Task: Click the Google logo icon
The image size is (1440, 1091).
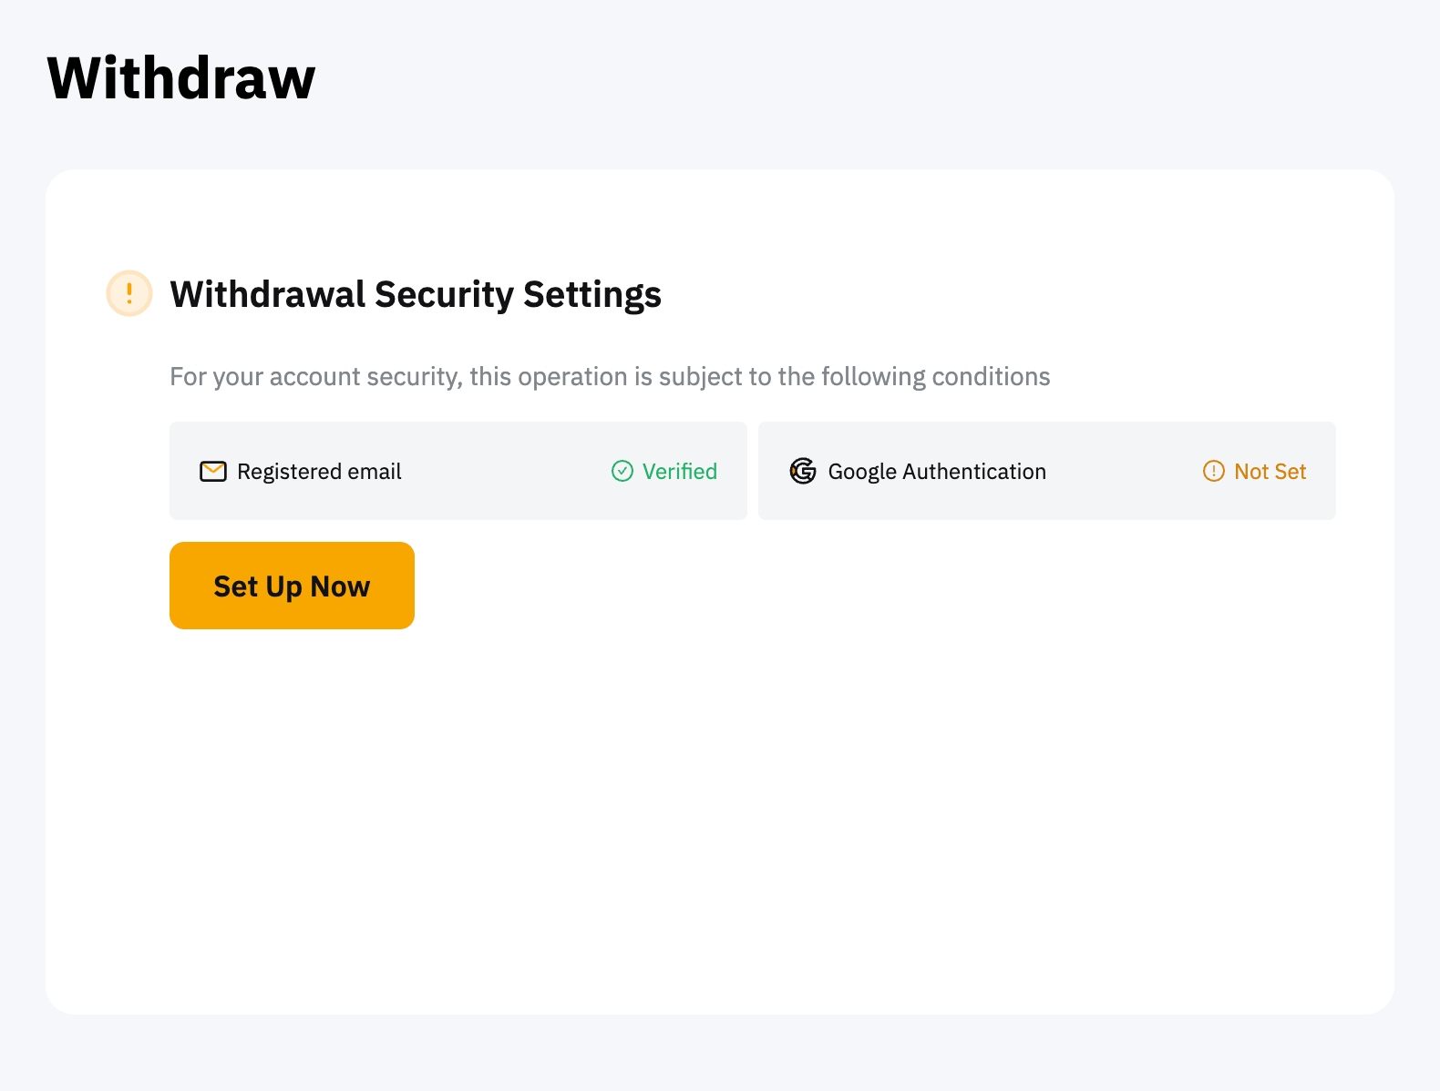Action: [x=803, y=471]
